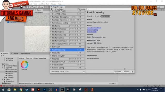Viewport: 165px width, 92px height.
Task: Click the volume icon in system tray
Action: (x=149, y=90)
